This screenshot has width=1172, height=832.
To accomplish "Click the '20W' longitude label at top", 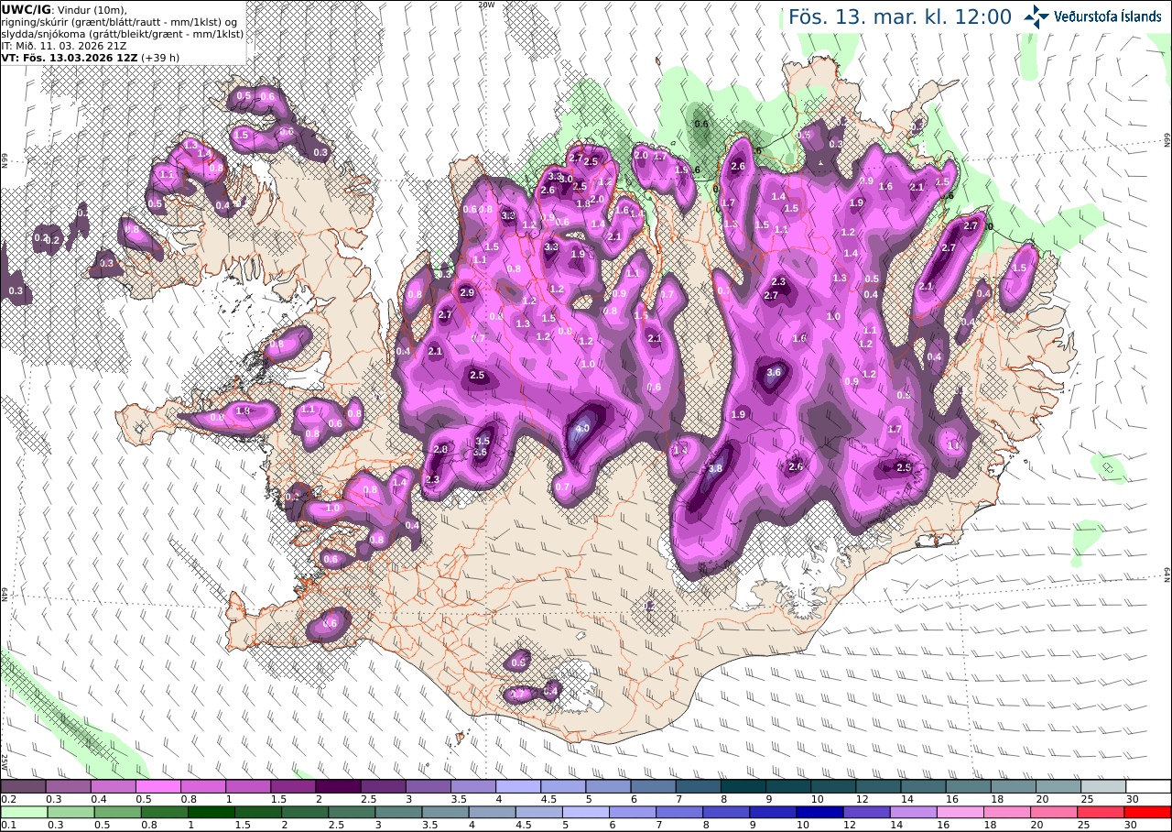I will (486, 5).
